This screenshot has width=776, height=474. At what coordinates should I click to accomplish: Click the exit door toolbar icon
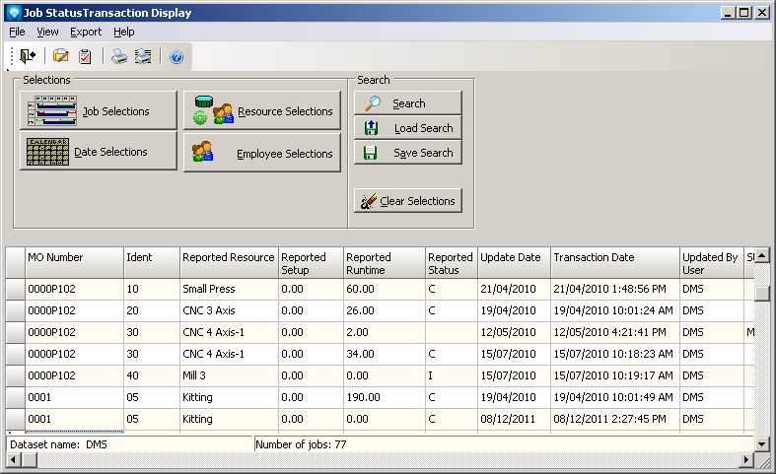pyautogui.click(x=27, y=57)
